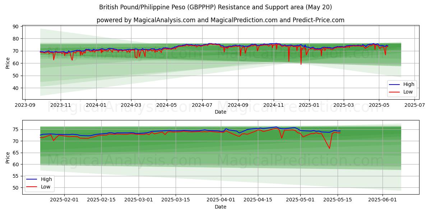Click the top chart 'Date' axis label
Image resolution: width=431 pixels, height=215 pixels.
click(221, 112)
